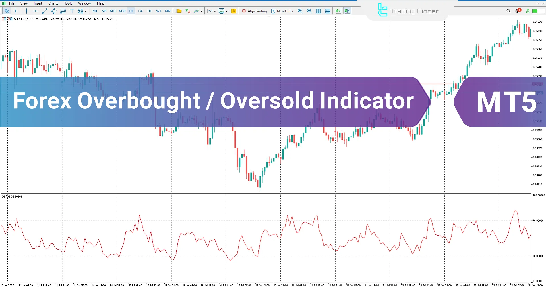Select the trendline drawing tool
Image resolution: width=546 pixels, height=287 pixels.
coord(45,11)
